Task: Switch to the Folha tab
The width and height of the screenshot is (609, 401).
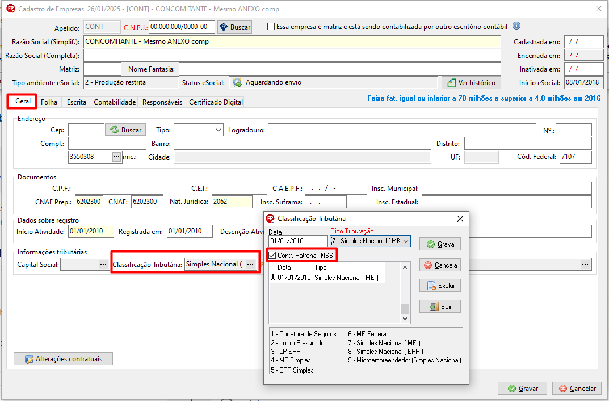Action: click(x=49, y=102)
